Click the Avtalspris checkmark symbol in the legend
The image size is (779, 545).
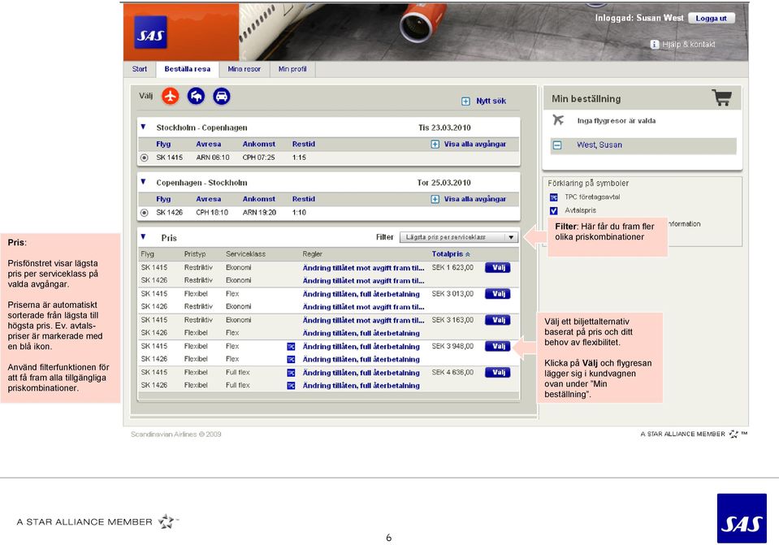[x=554, y=210]
